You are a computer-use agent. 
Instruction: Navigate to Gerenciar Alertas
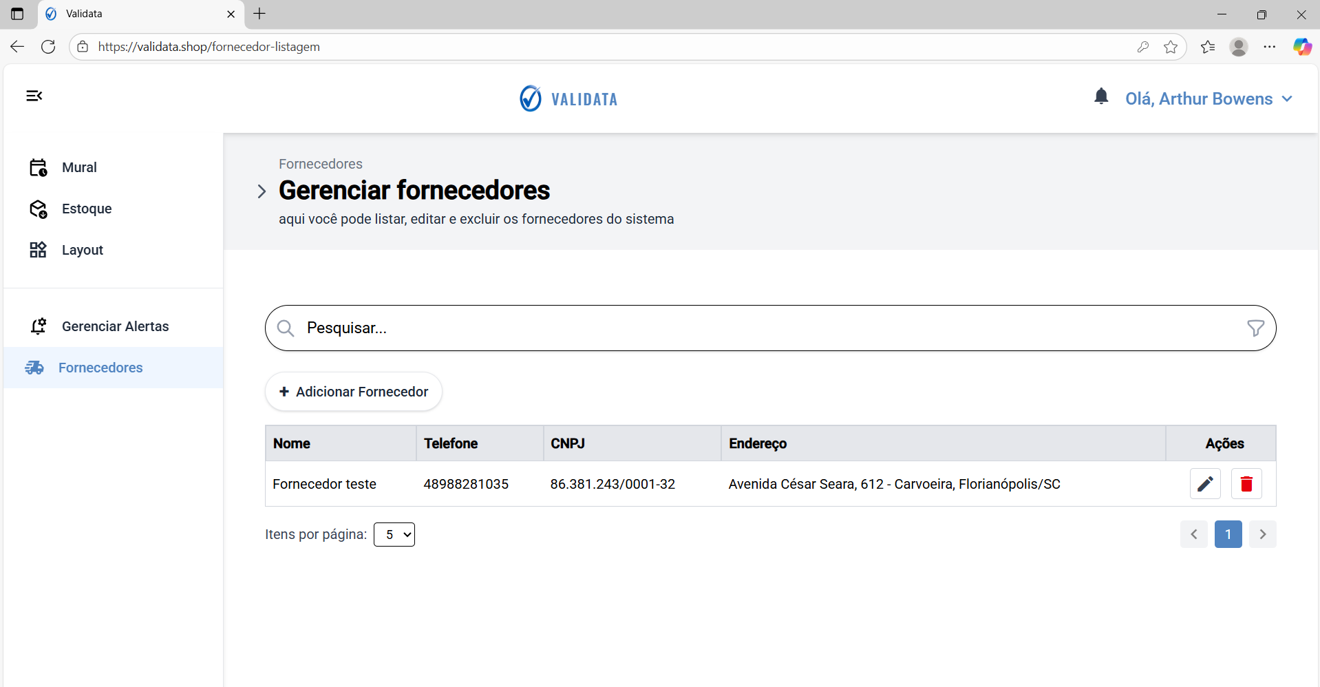115,326
